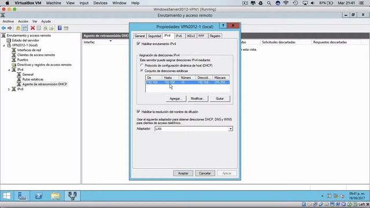The height and width of the screenshot is (208, 370).
Task: Open macOS Spotlight search icon
Action: [269, 3]
